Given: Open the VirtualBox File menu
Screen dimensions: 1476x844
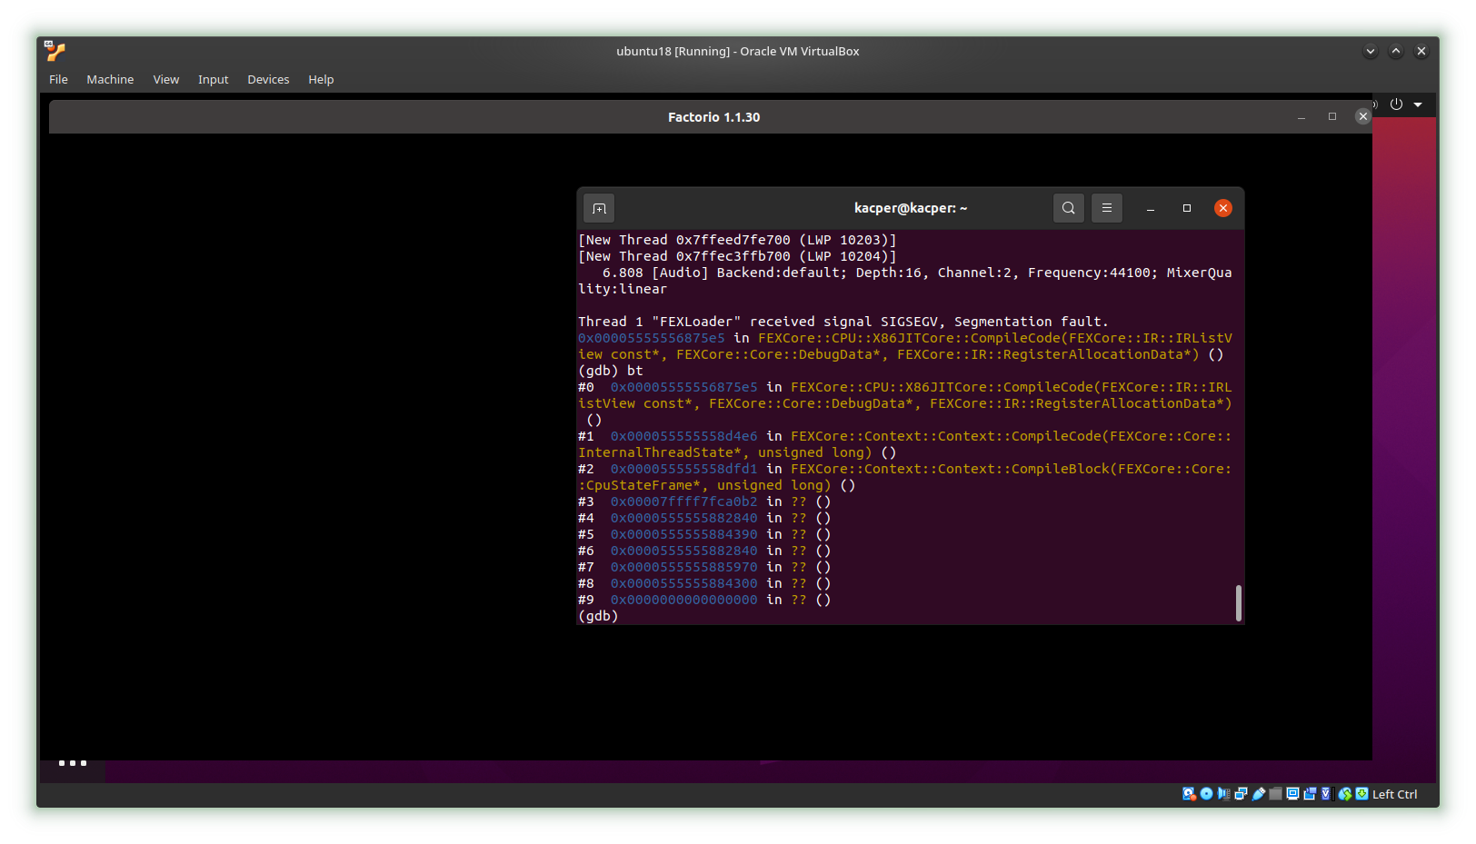Looking at the screenshot, I should point(58,80).
